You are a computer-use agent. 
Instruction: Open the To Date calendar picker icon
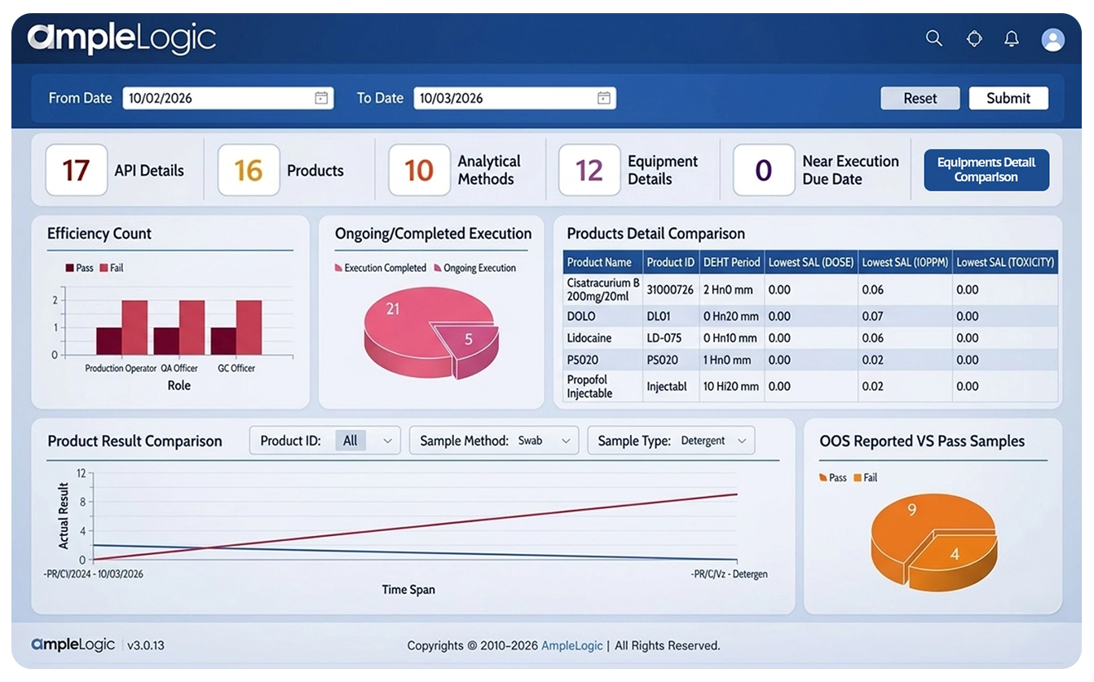point(604,98)
